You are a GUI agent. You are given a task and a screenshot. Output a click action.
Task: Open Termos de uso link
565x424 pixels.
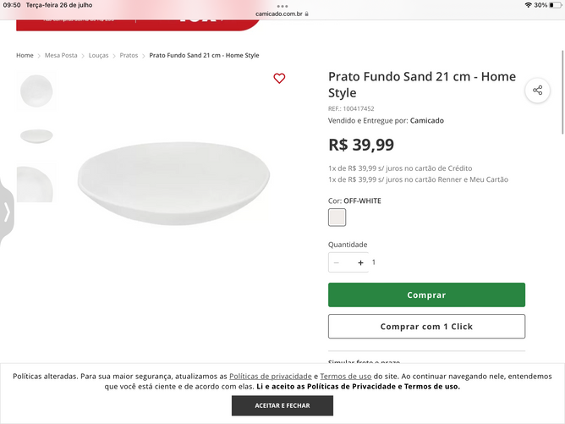(345, 376)
